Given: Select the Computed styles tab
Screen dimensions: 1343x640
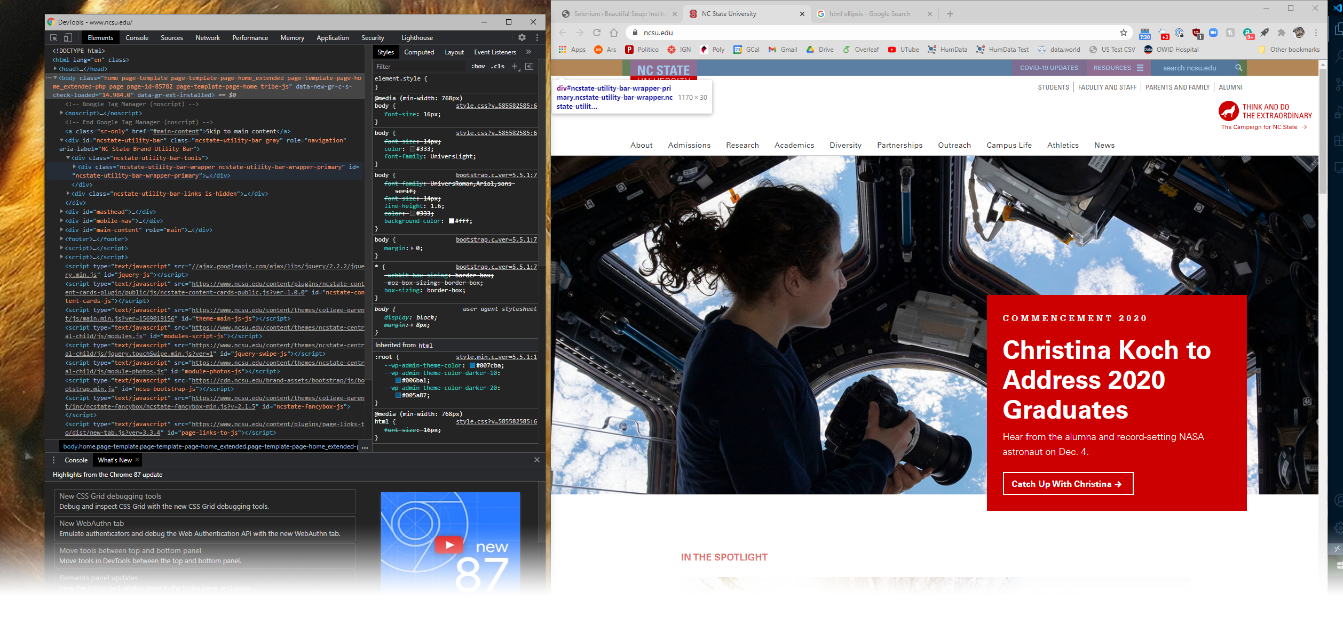Looking at the screenshot, I should coord(419,52).
